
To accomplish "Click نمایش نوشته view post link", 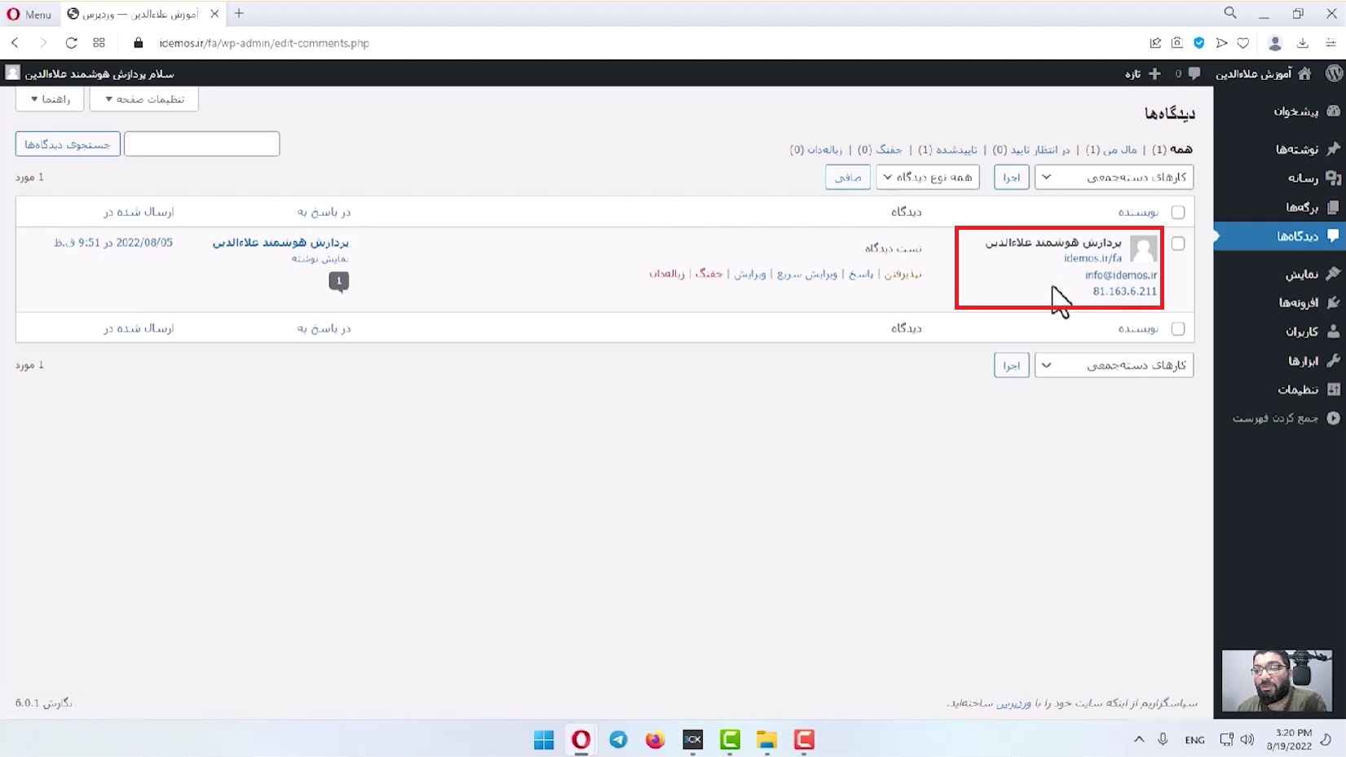I will (x=320, y=258).
